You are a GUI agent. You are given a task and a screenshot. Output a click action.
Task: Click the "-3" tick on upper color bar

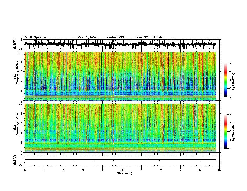pyautogui.click(x=230, y=63)
